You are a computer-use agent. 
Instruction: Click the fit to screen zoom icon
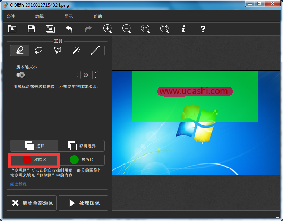click(164, 29)
